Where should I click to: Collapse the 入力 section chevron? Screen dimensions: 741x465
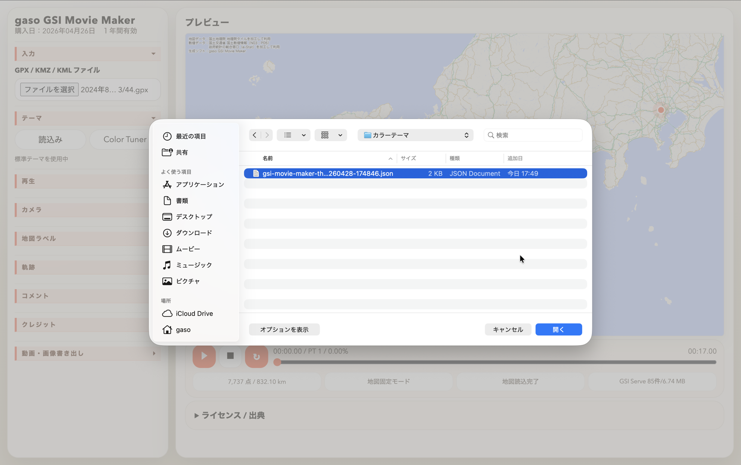153,53
